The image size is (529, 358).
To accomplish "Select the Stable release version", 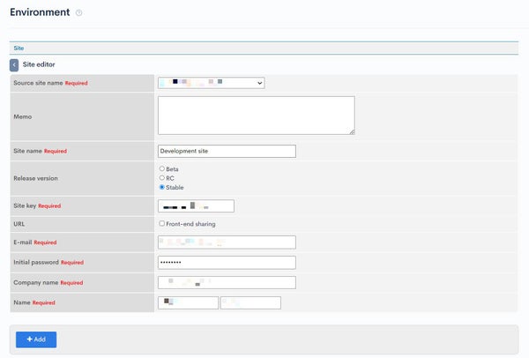I will [162, 187].
